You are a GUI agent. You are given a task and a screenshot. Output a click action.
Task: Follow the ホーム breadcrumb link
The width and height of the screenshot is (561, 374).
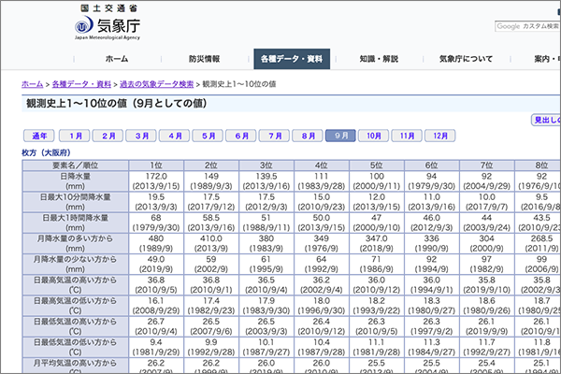click(x=32, y=84)
